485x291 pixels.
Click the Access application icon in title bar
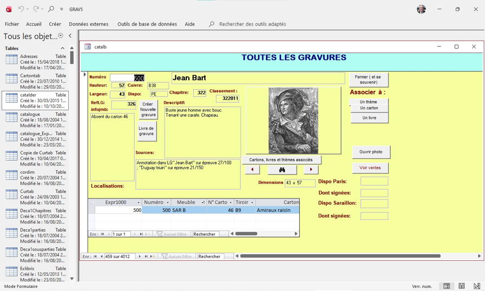tap(9, 9)
